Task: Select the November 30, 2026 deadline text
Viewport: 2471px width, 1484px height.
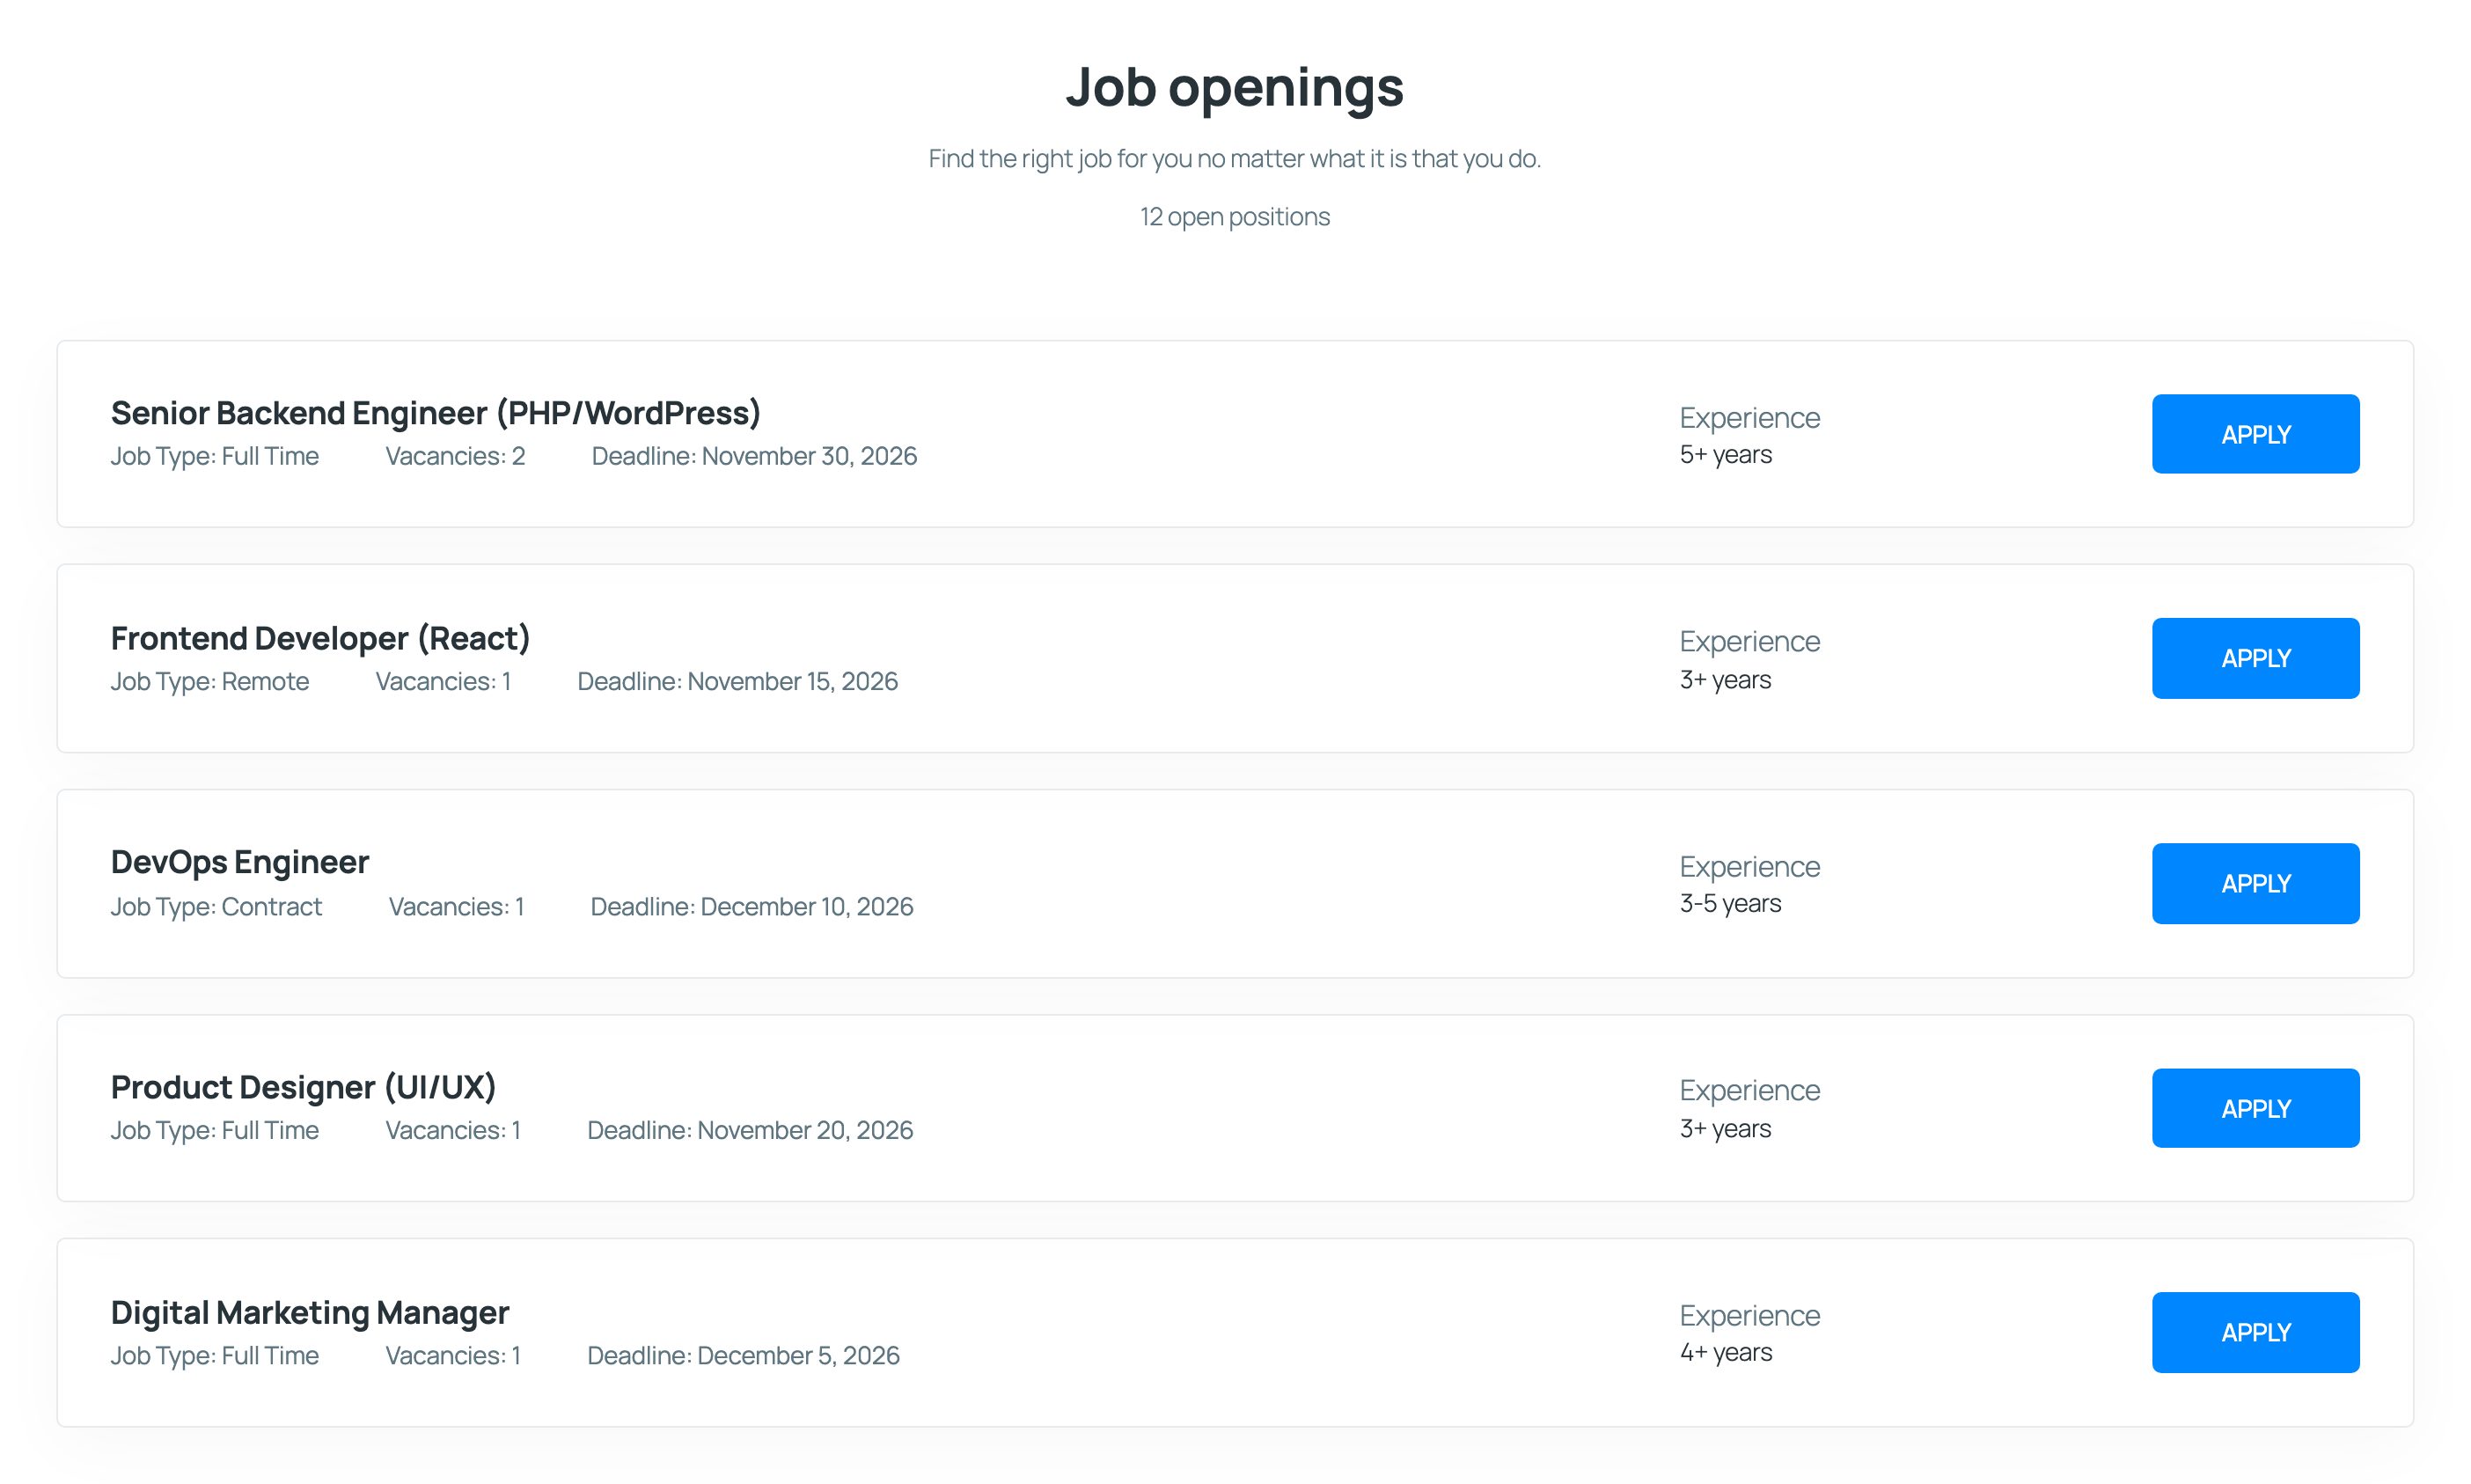Action: click(x=809, y=456)
